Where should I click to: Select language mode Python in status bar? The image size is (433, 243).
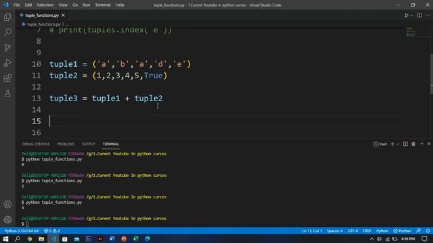382,231
